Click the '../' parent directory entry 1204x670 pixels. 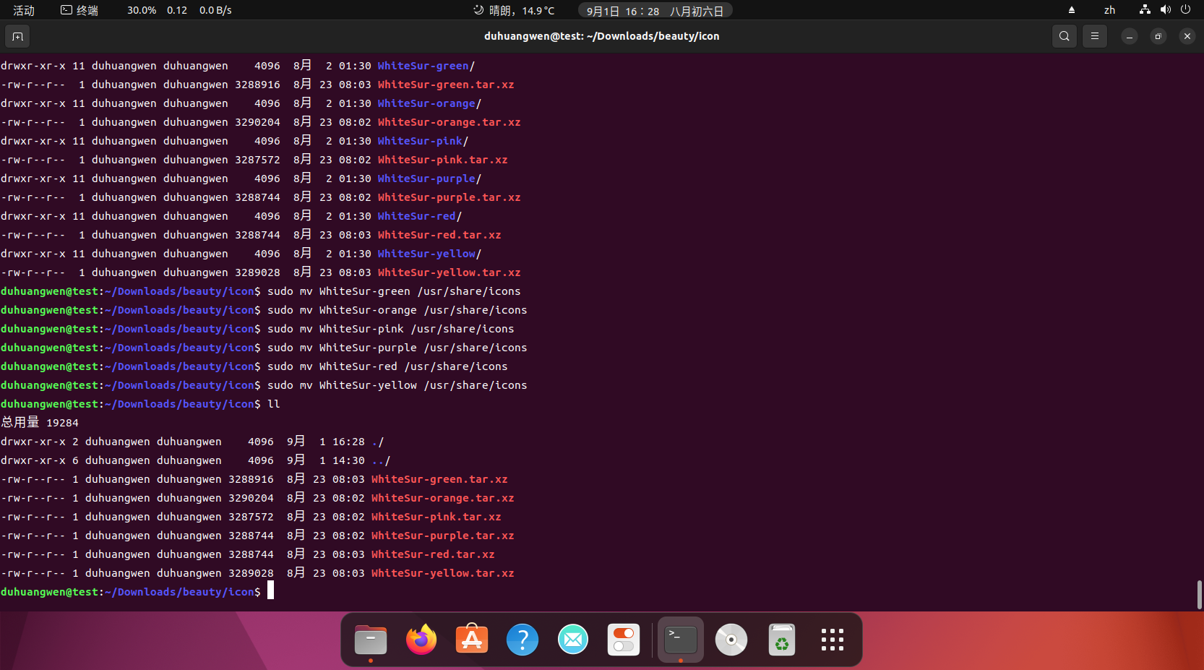pos(381,460)
